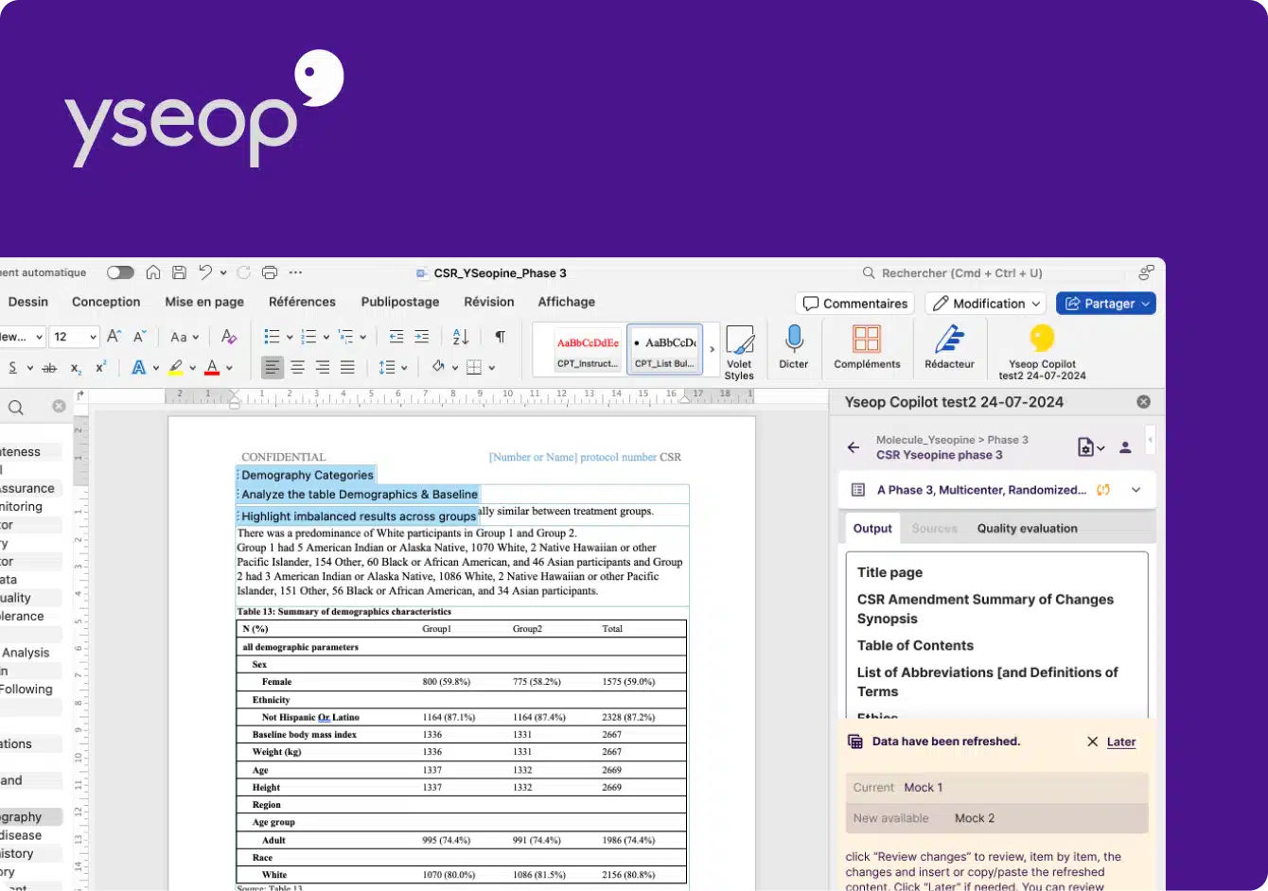Viewport: 1268px width, 891px height.
Task: Center the paragraph text
Action: [297, 367]
